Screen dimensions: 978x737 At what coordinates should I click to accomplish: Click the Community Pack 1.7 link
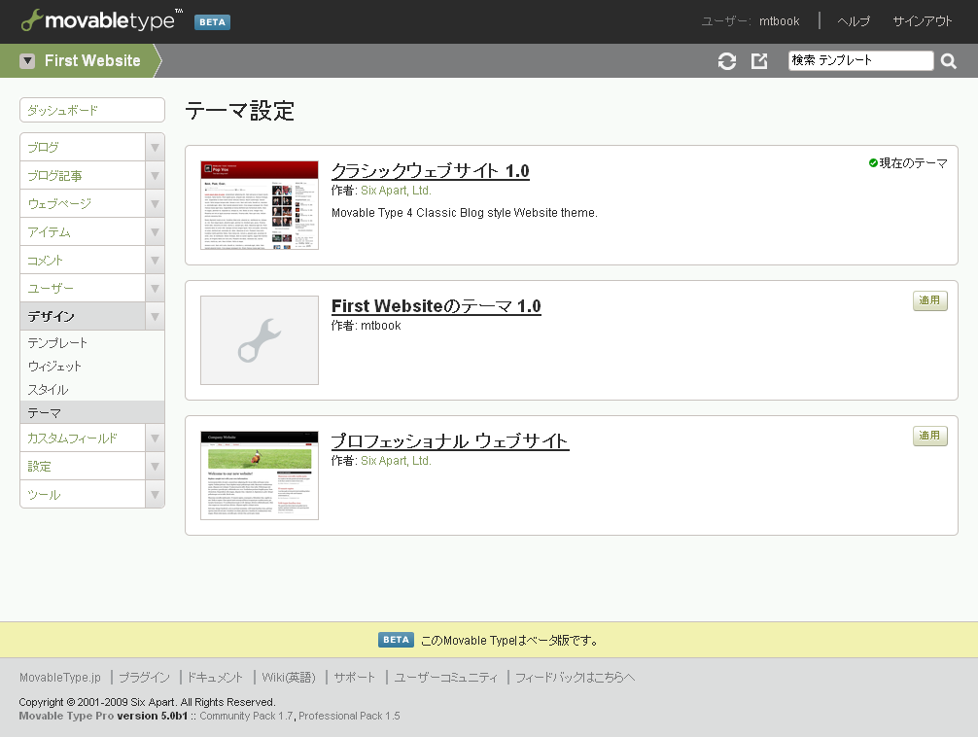[x=246, y=716]
